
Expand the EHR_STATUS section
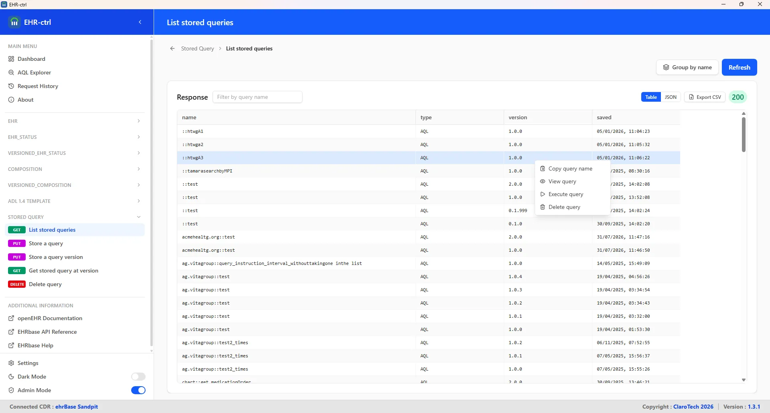tap(75, 137)
